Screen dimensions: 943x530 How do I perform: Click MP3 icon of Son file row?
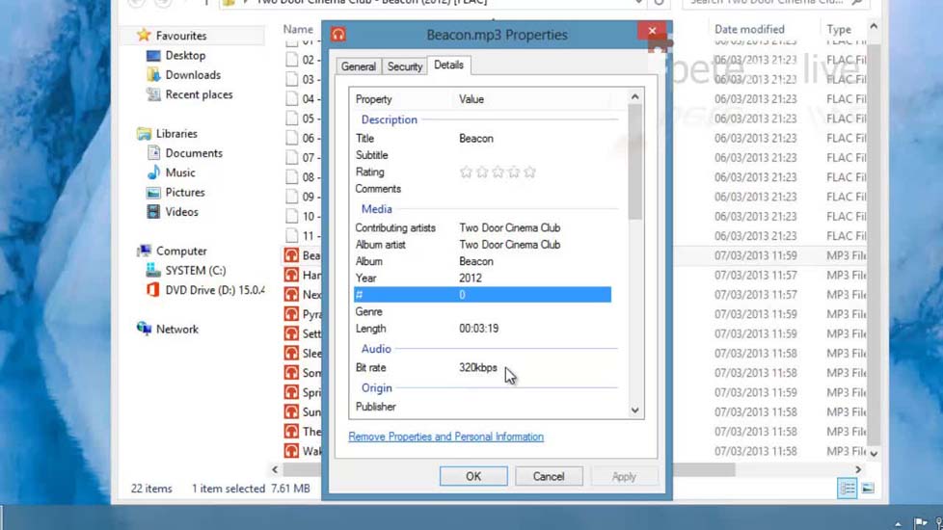coord(291,373)
